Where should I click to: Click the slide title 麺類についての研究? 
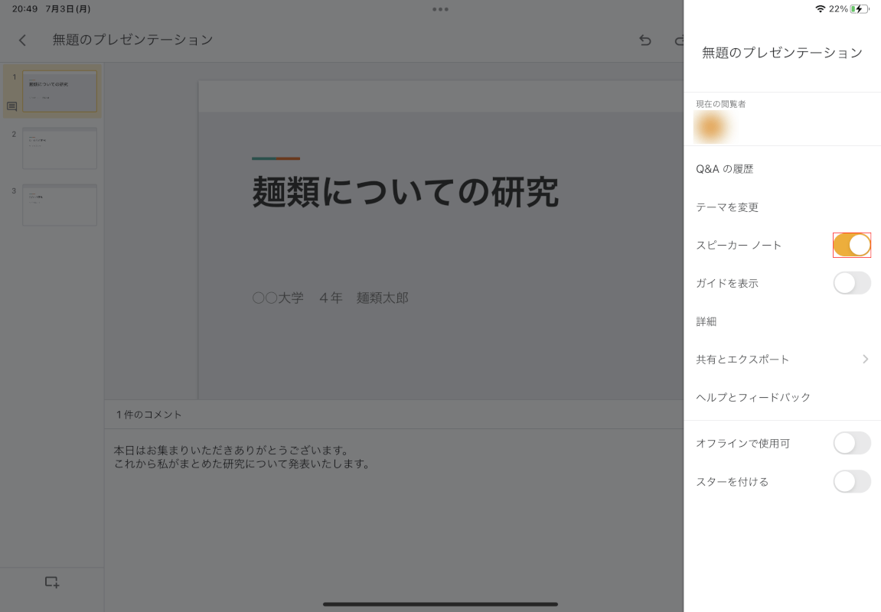(405, 191)
